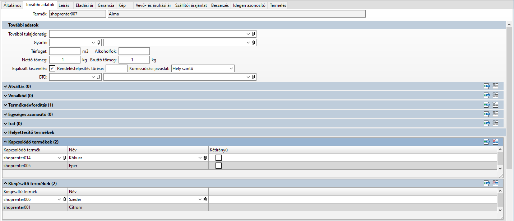The image size is (514, 221).
Task: Collapse the Kapcsolódó termékek (2) section
Action: [5, 142]
